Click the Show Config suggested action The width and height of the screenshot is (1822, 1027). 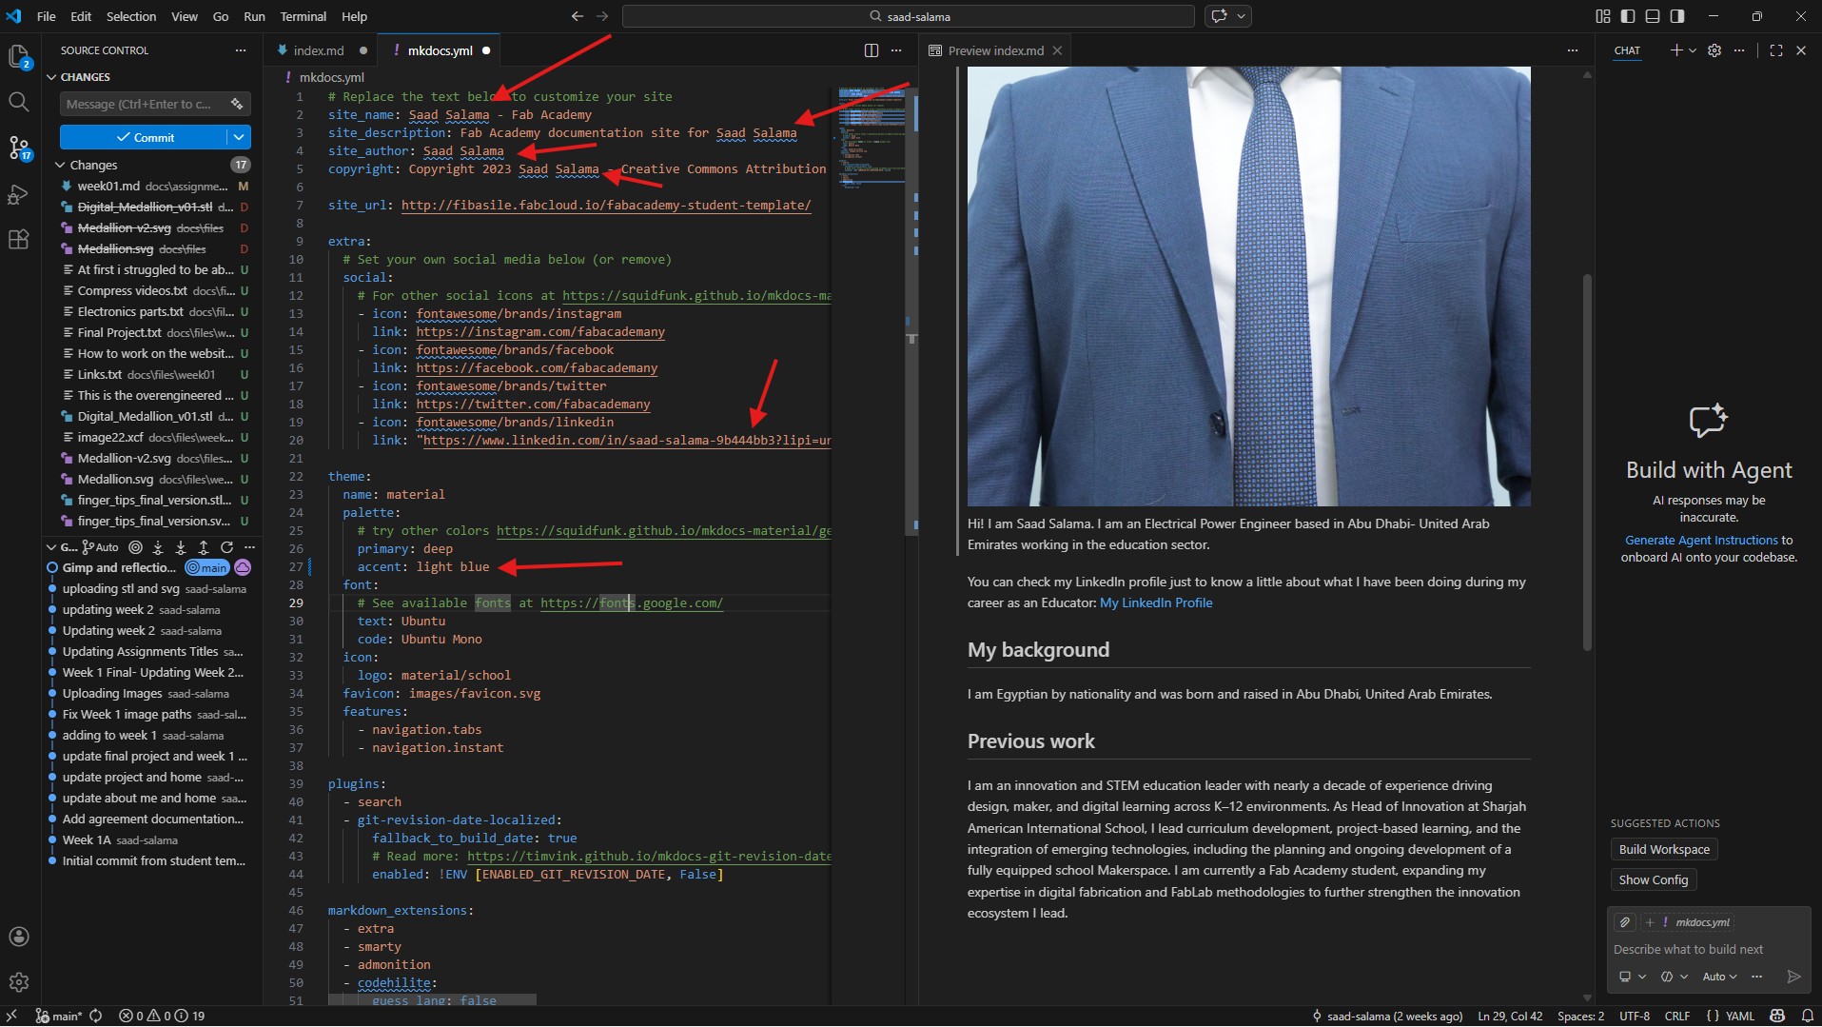click(1654, 880)
